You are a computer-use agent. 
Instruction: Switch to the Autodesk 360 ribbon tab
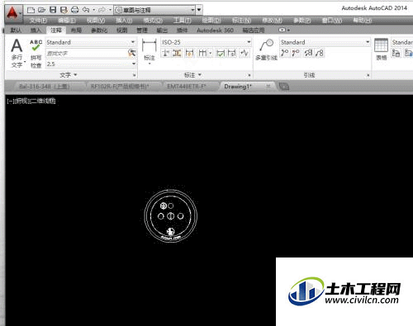215,31
